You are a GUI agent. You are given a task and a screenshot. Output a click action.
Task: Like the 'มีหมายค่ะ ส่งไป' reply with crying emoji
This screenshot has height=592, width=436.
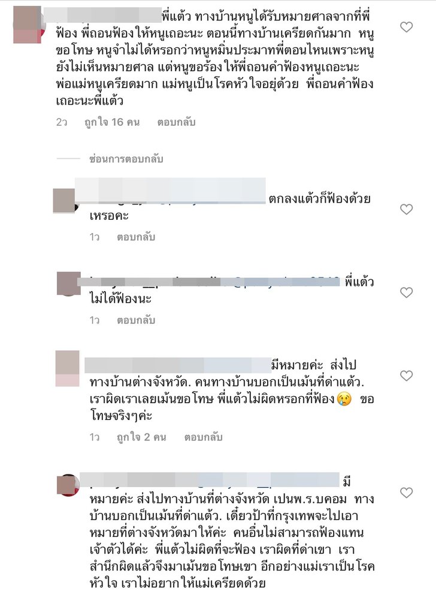pos(406,376)
